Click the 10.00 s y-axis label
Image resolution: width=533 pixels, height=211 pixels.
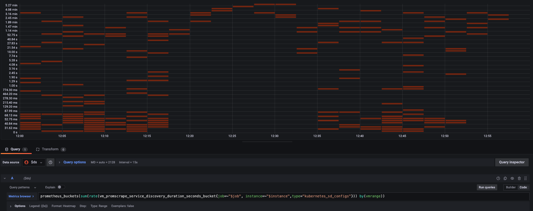[12, 52]
